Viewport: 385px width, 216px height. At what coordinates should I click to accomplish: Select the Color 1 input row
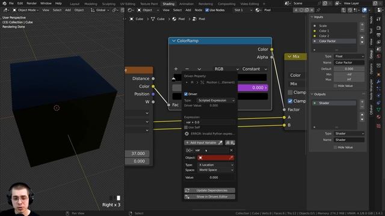click(x=334, y=31)
